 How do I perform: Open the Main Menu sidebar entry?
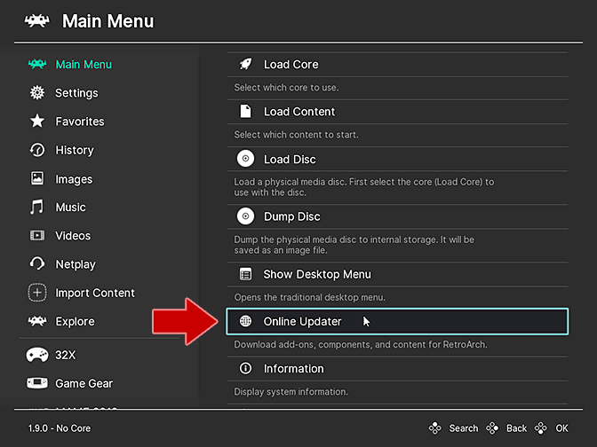[x=83, y=65]
